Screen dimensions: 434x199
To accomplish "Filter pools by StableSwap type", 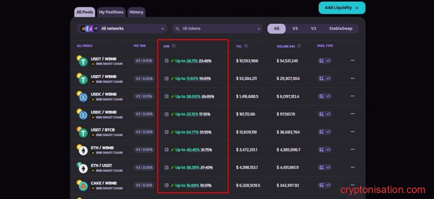I will (x=341, y=28).
